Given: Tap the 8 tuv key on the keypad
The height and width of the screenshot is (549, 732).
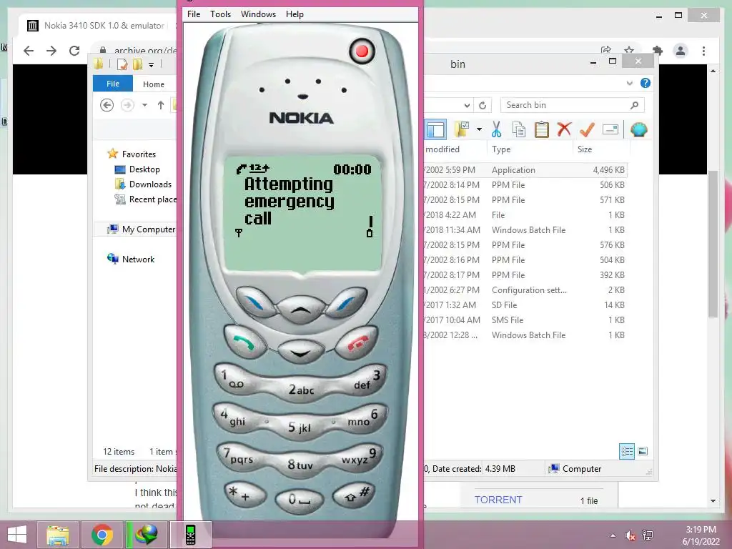Looking at the screenshot, I should [300, 465].
